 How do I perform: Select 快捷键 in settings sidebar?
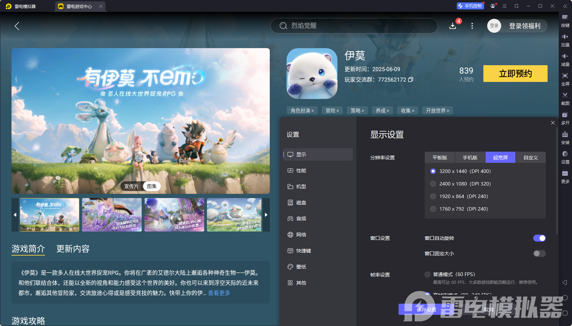[318, 251]
